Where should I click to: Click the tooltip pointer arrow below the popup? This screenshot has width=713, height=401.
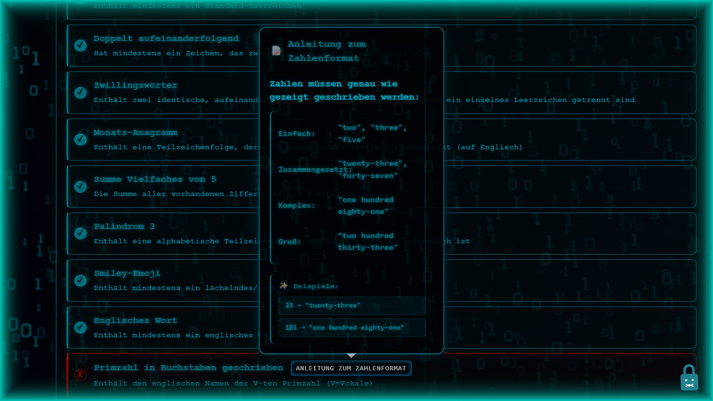[x=351, y=356]
